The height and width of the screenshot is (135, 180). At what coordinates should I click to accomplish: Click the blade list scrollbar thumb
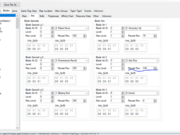click(x=17, y=23)
